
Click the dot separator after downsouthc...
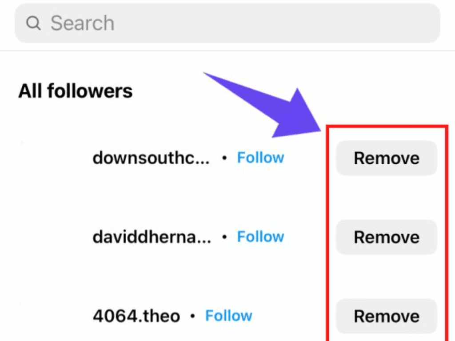224,158
